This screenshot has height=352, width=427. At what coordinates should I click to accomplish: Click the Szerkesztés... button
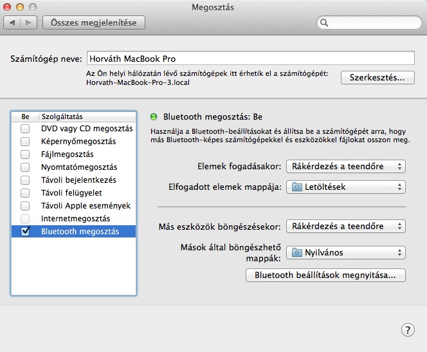377,78
